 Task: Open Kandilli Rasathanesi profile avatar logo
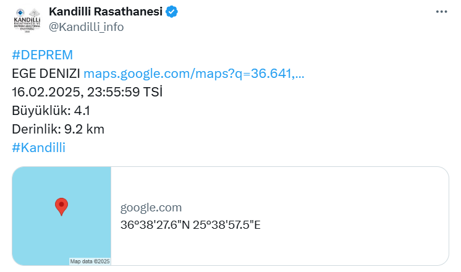point(27,20)
